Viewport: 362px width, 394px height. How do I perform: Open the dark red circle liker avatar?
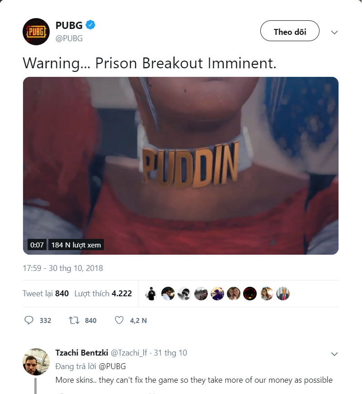pos(250,294)
